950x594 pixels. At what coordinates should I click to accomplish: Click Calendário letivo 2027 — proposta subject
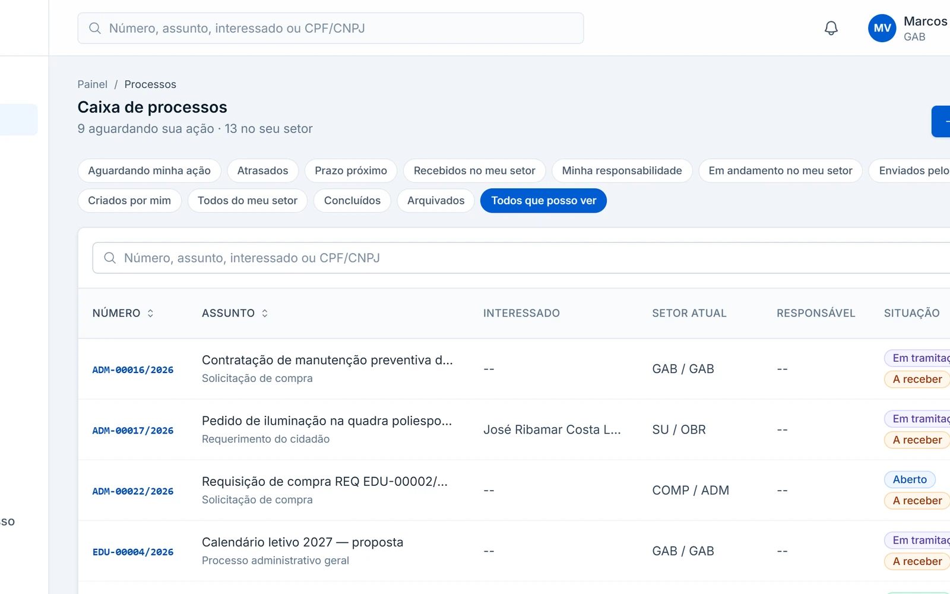(302, 542)
